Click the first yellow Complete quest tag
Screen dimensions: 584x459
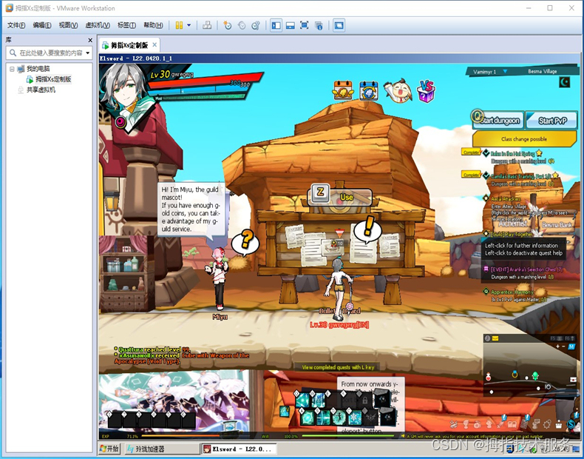point(471,152)
